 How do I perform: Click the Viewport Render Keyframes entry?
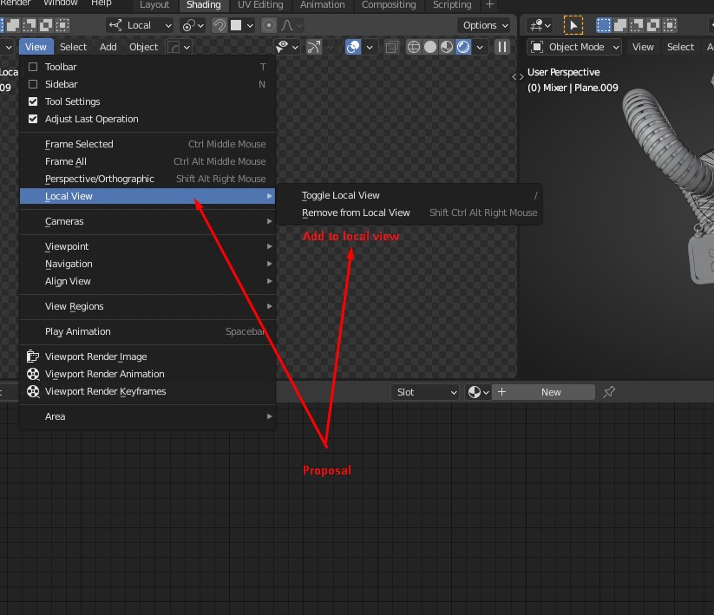(147, 391)
